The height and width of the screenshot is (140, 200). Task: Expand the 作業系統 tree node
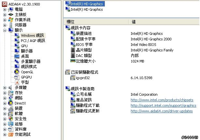[x=5, y=20]
